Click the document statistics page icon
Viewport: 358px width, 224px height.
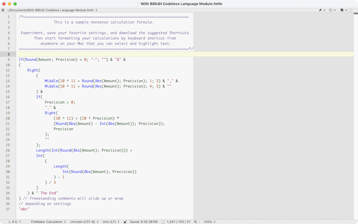[163, 222]
